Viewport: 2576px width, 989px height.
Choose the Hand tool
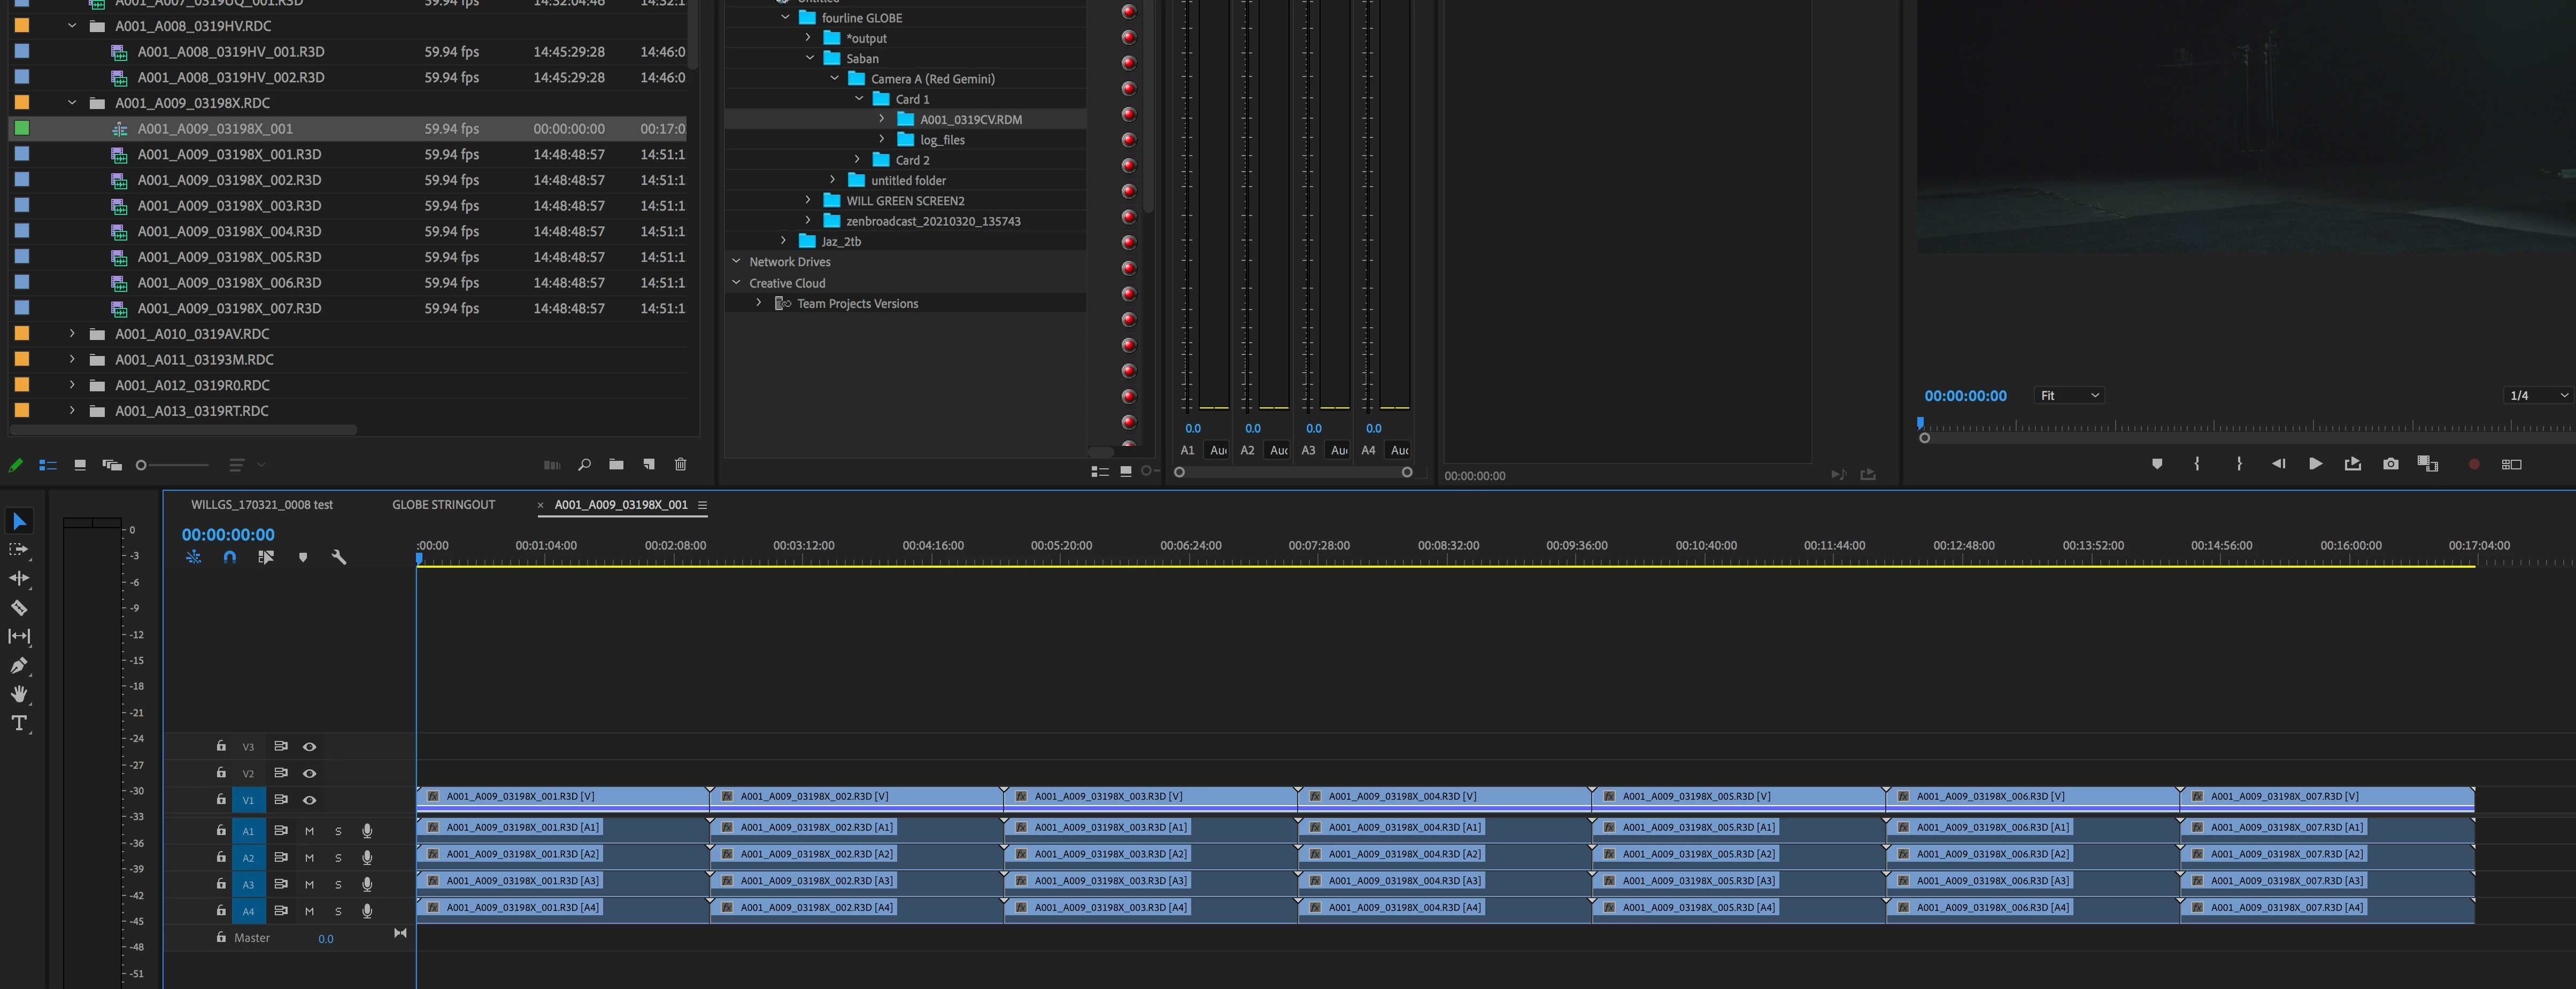(x=19, y=694)
